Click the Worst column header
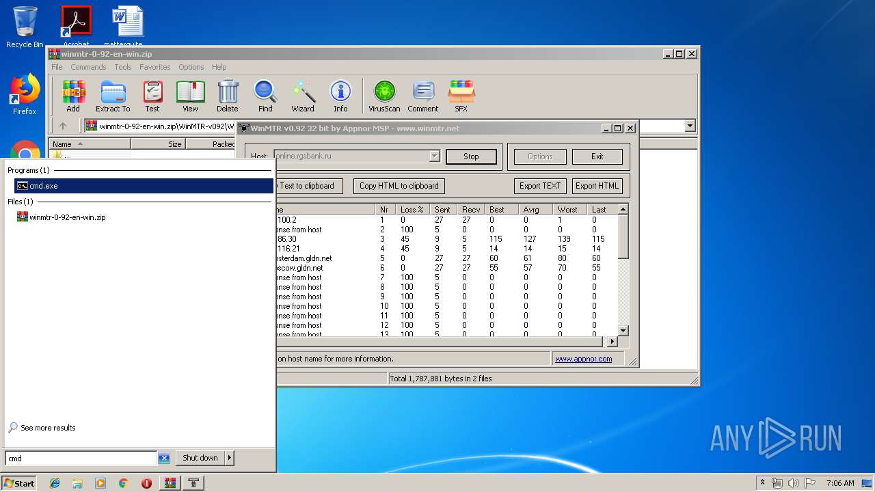875x492 pixels. [569, 210]
